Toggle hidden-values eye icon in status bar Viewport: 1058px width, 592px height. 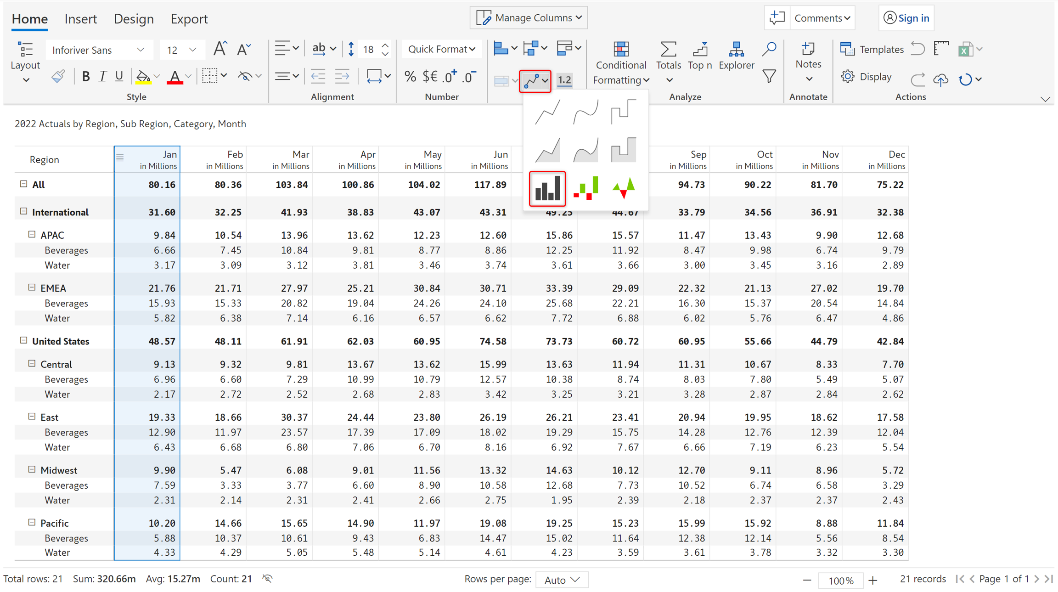[267, 579]
